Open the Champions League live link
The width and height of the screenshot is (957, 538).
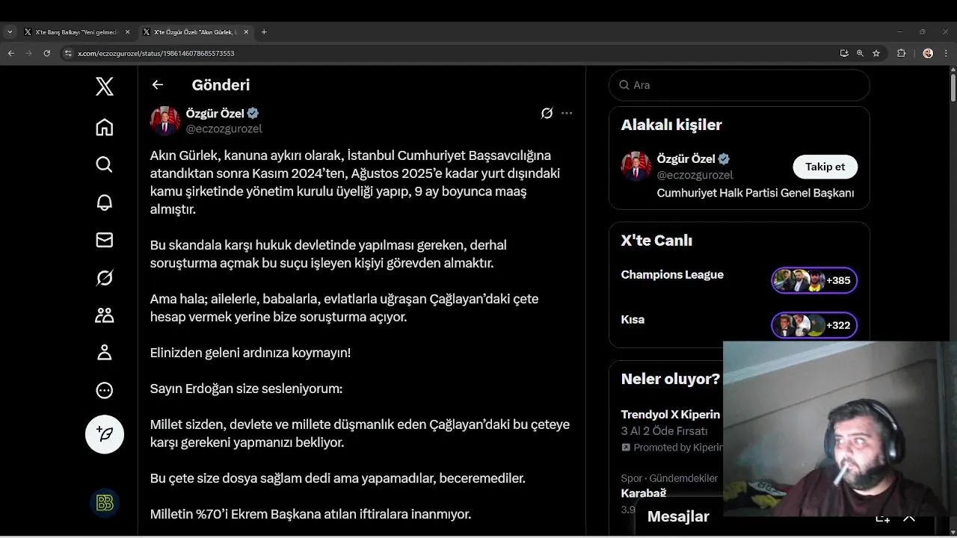[x=672, y=275]
